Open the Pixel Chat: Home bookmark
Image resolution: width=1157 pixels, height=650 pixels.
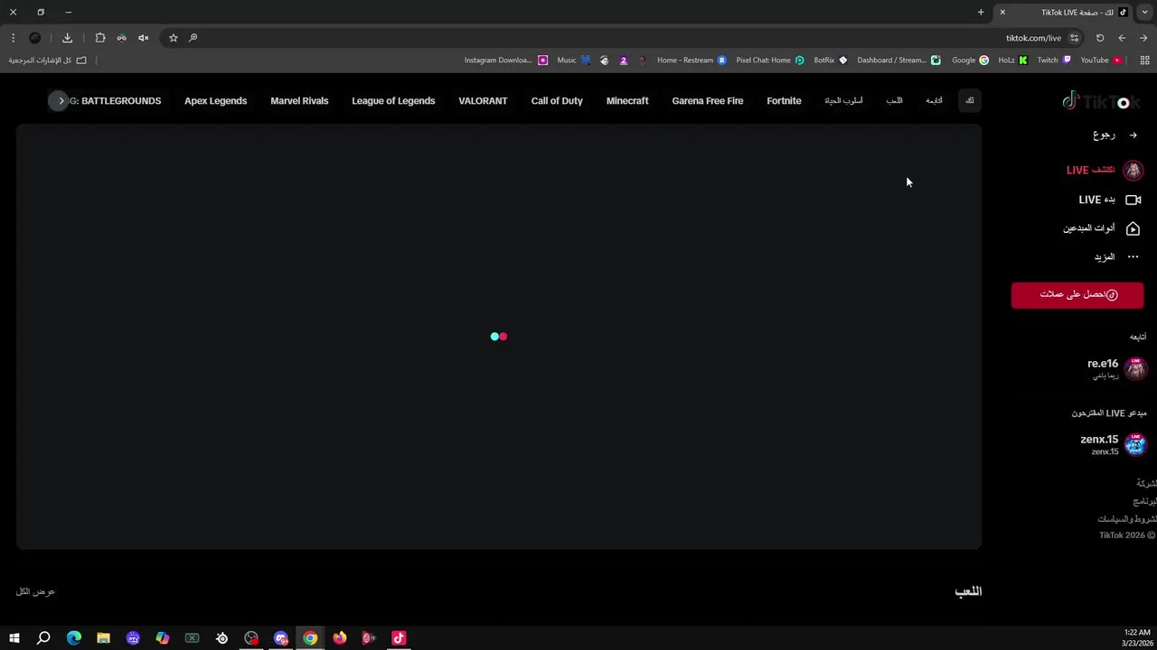770,60
